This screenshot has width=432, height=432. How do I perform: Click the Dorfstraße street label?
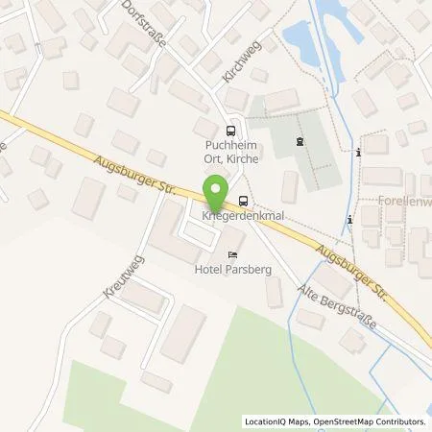click(144, 23)
